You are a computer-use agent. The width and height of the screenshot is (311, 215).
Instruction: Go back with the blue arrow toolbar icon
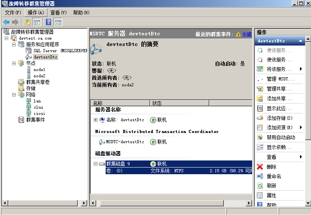click(x=6, y=22)
